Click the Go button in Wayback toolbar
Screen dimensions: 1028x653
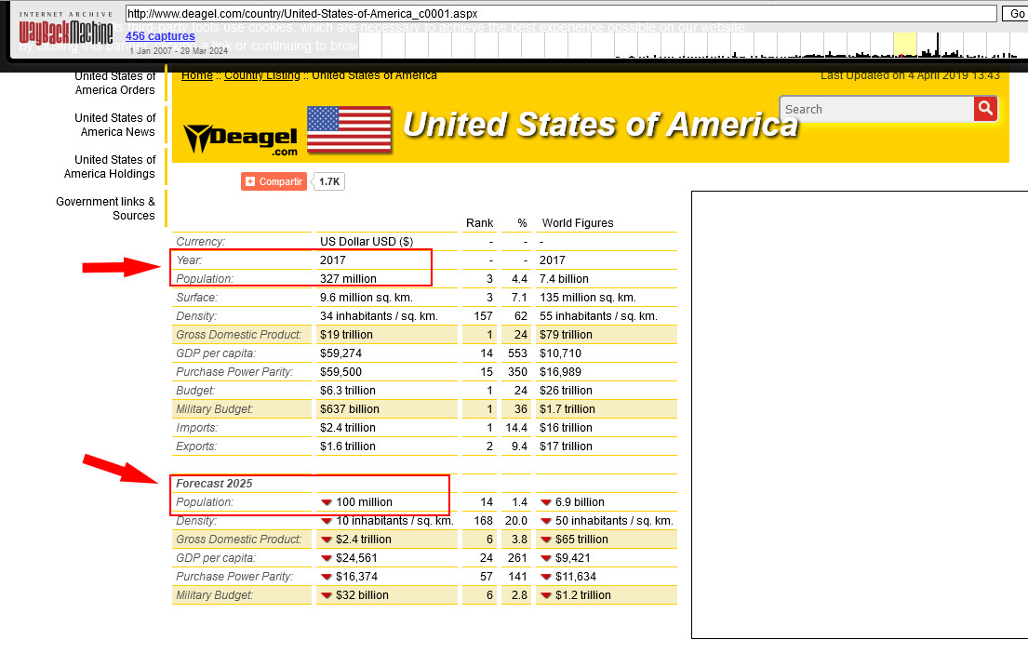point(1016,13)
